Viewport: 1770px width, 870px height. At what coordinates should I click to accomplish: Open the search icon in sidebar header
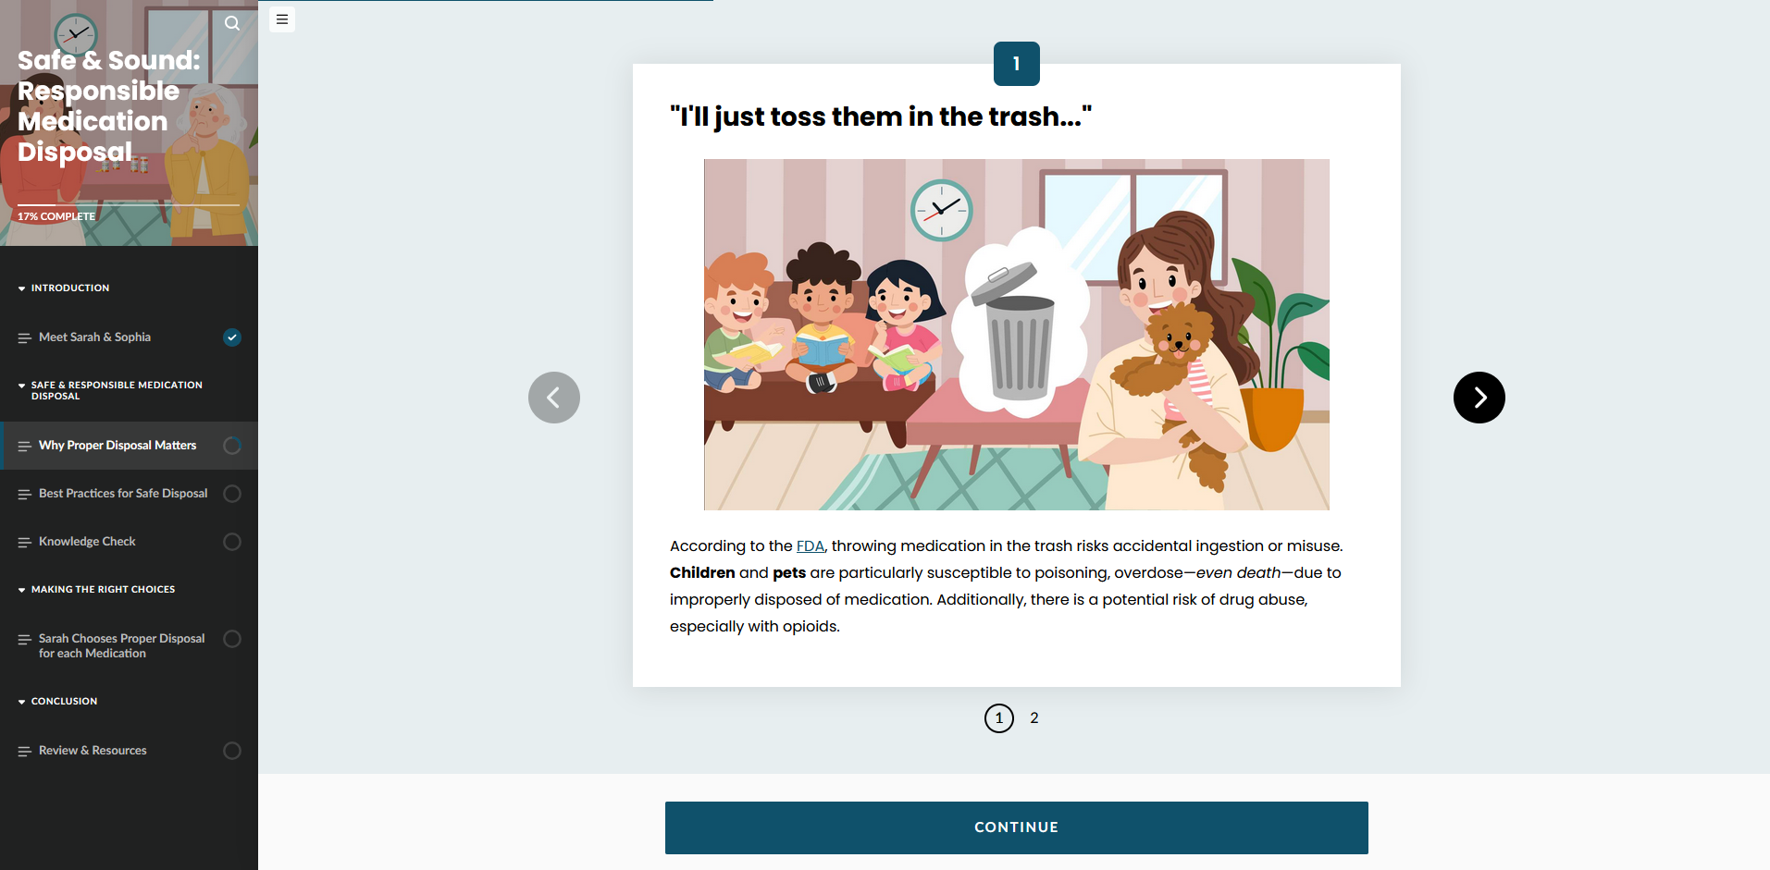pos(232,23)
